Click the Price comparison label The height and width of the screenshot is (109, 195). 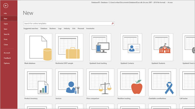click(93, 98)
